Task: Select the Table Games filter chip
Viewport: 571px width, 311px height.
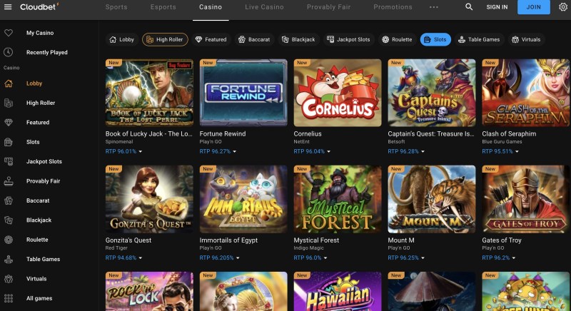Action: click(x=479, y=40)
